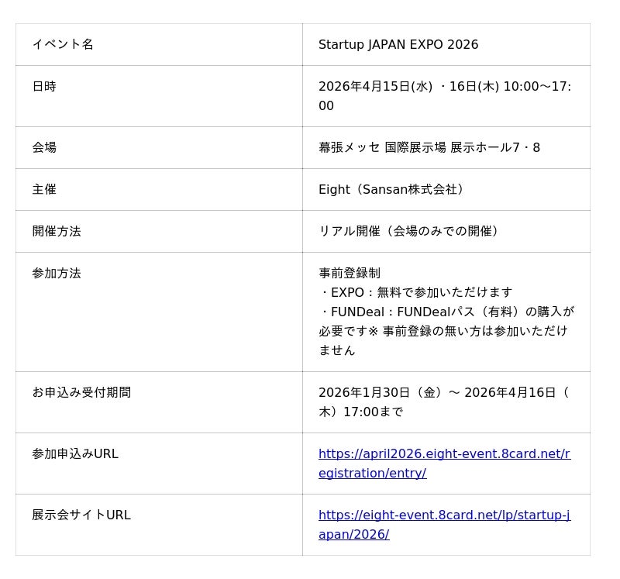Viewport: 620px width, 579px height.
Task: Click the 'Startup JAPAN EXPO 2026' event name
Action: [398, 45]
